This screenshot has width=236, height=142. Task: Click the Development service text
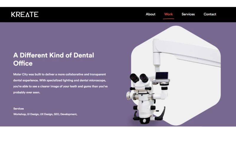(x=69, y=114)
